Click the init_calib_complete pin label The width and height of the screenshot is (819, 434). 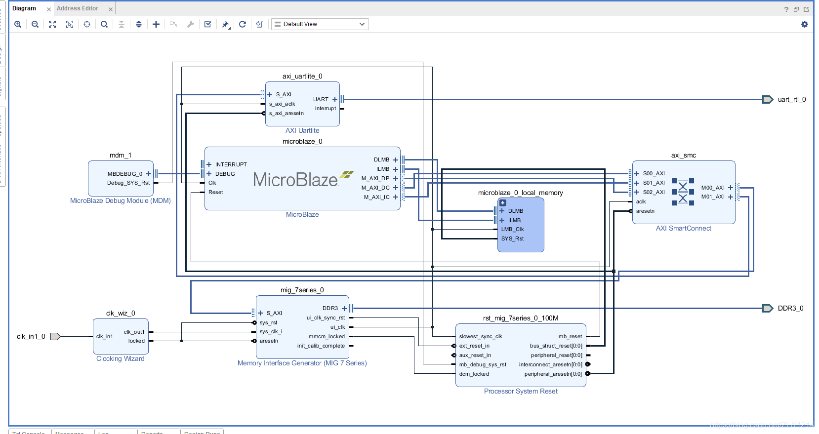[x=321, y=346]
